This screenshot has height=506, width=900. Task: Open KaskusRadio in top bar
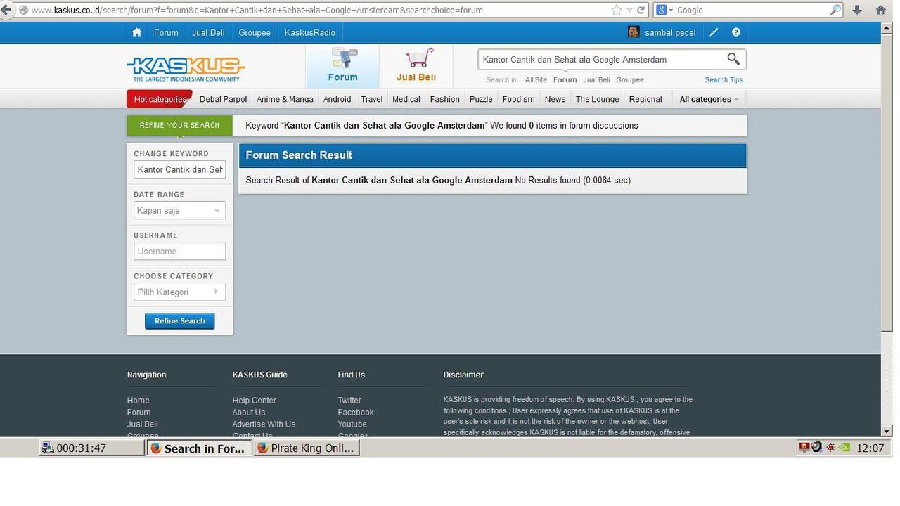tap(309, 32)
